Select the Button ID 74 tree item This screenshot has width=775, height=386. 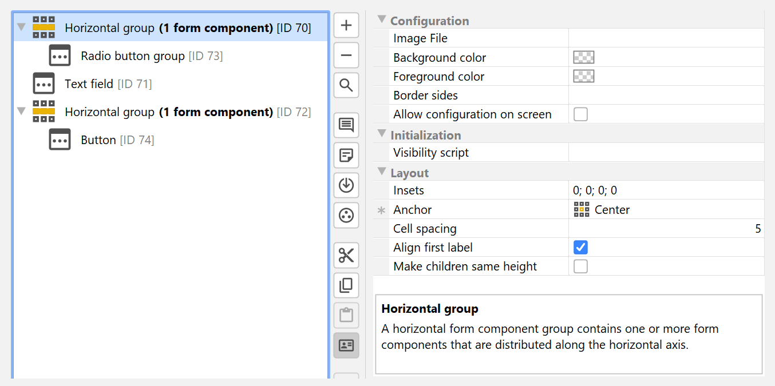click(x=98, y=140)
